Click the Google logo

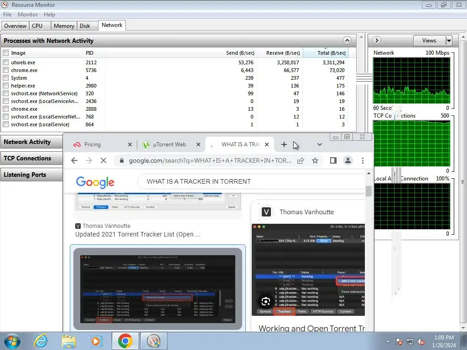tap(95, 182)
